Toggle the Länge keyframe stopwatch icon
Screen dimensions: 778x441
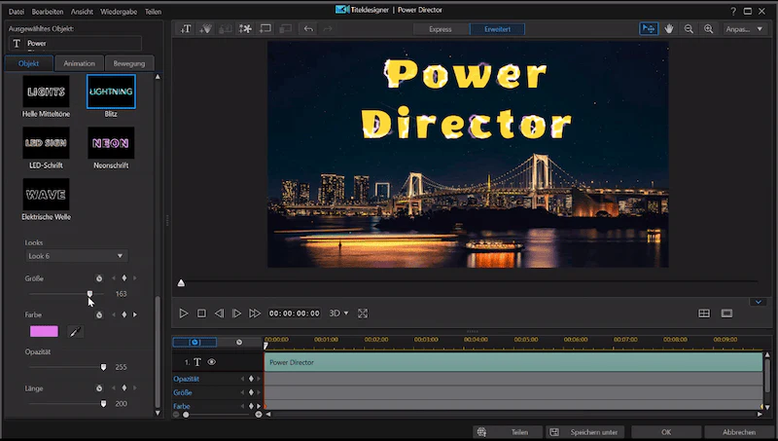[x=99, y=388]
